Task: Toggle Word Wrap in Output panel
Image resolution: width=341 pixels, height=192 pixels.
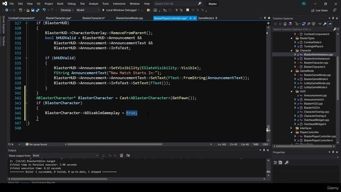Action: pos(128,155)
